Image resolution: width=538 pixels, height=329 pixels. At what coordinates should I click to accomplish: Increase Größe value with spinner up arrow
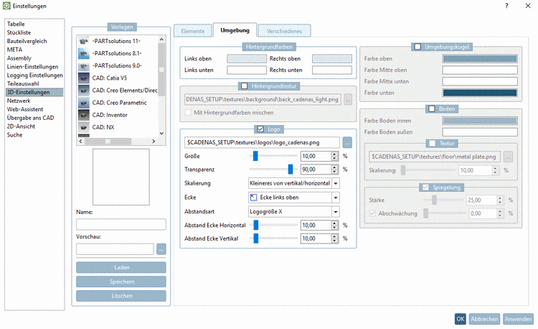point(334,154)
